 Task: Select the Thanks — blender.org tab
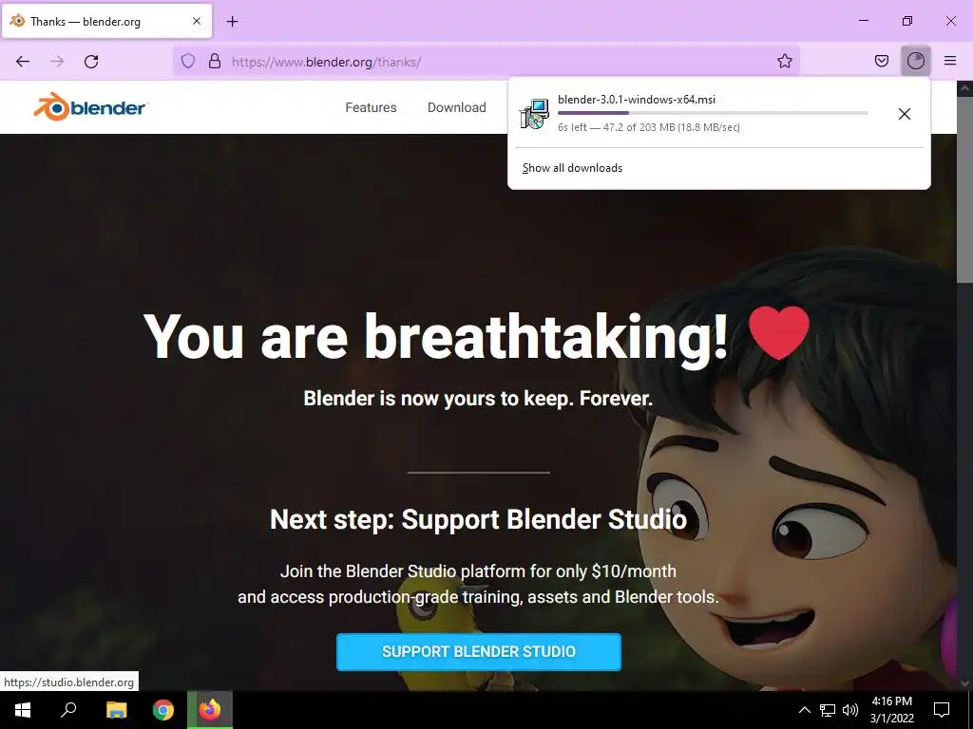(x=106, y=21)
